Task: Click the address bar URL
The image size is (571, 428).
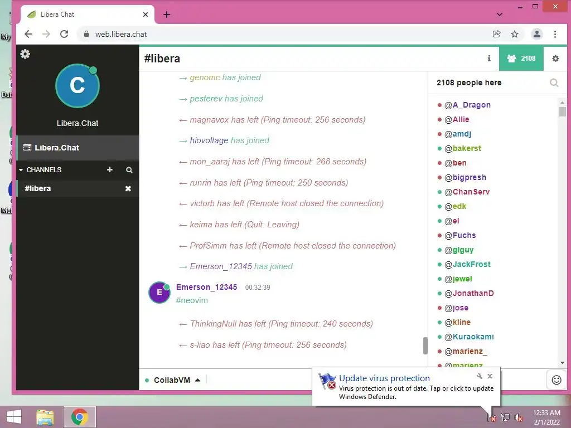Action: tap(121, 34)
